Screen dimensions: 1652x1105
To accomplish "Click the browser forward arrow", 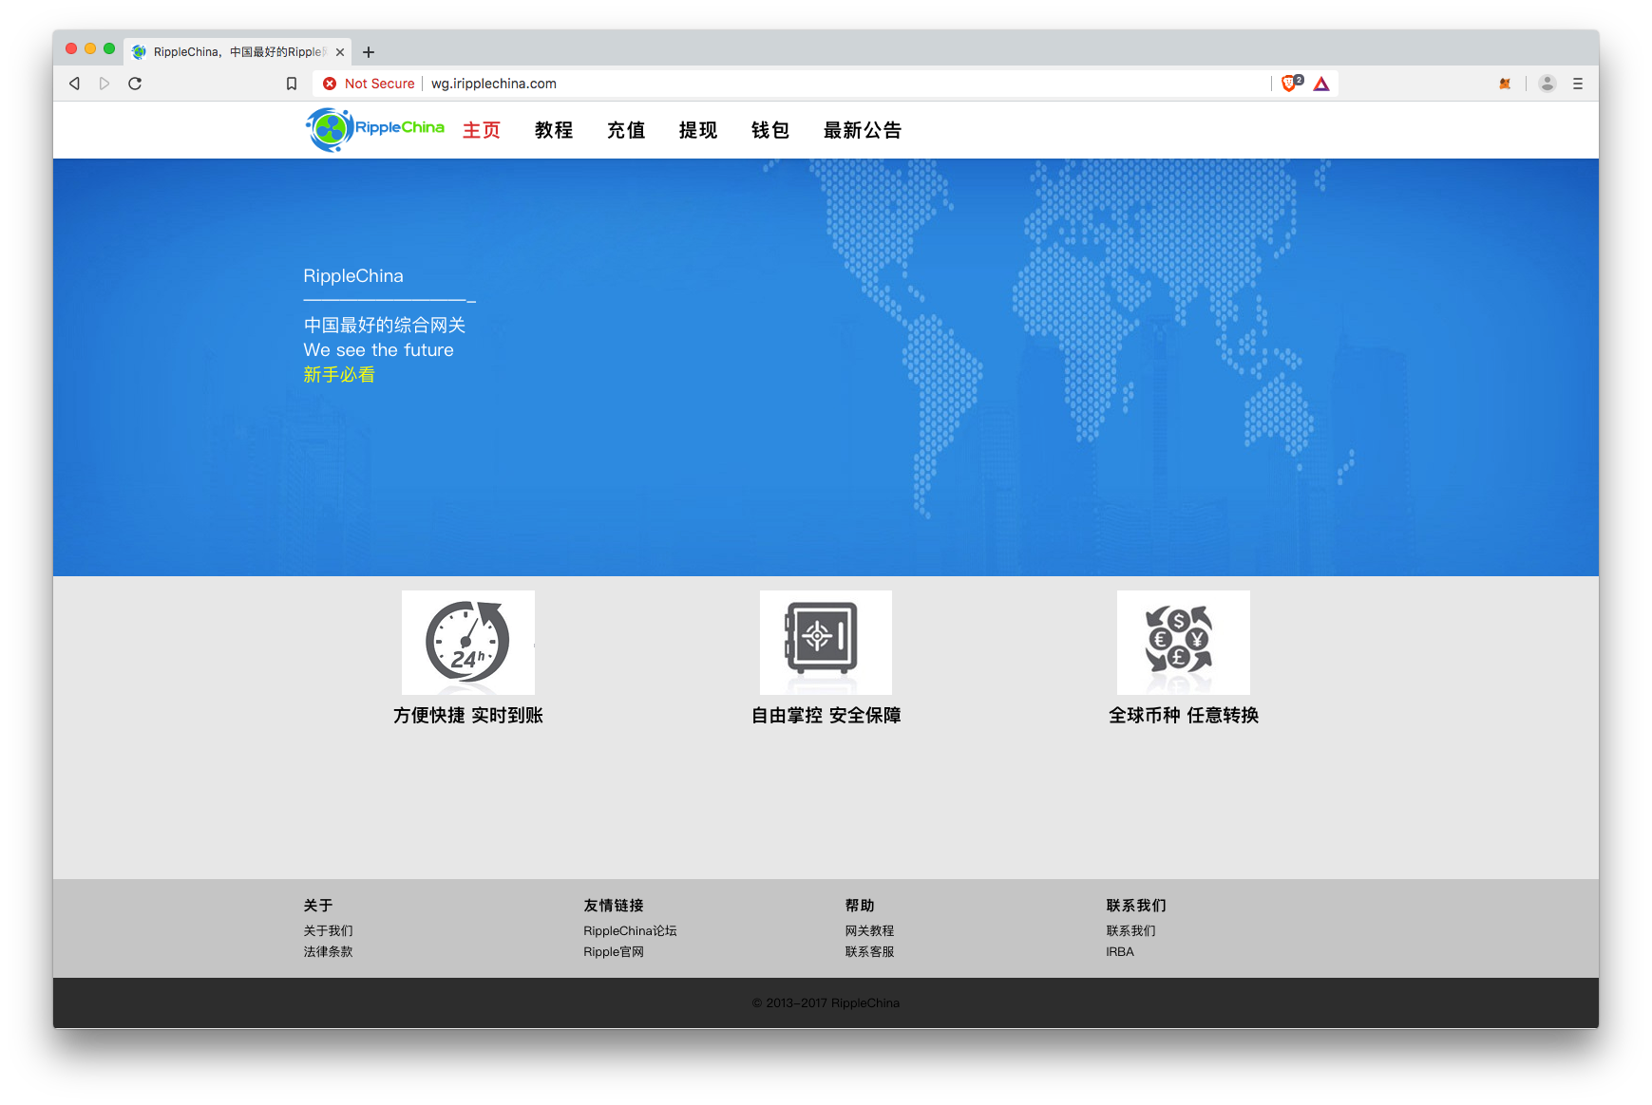I will 104,84.
